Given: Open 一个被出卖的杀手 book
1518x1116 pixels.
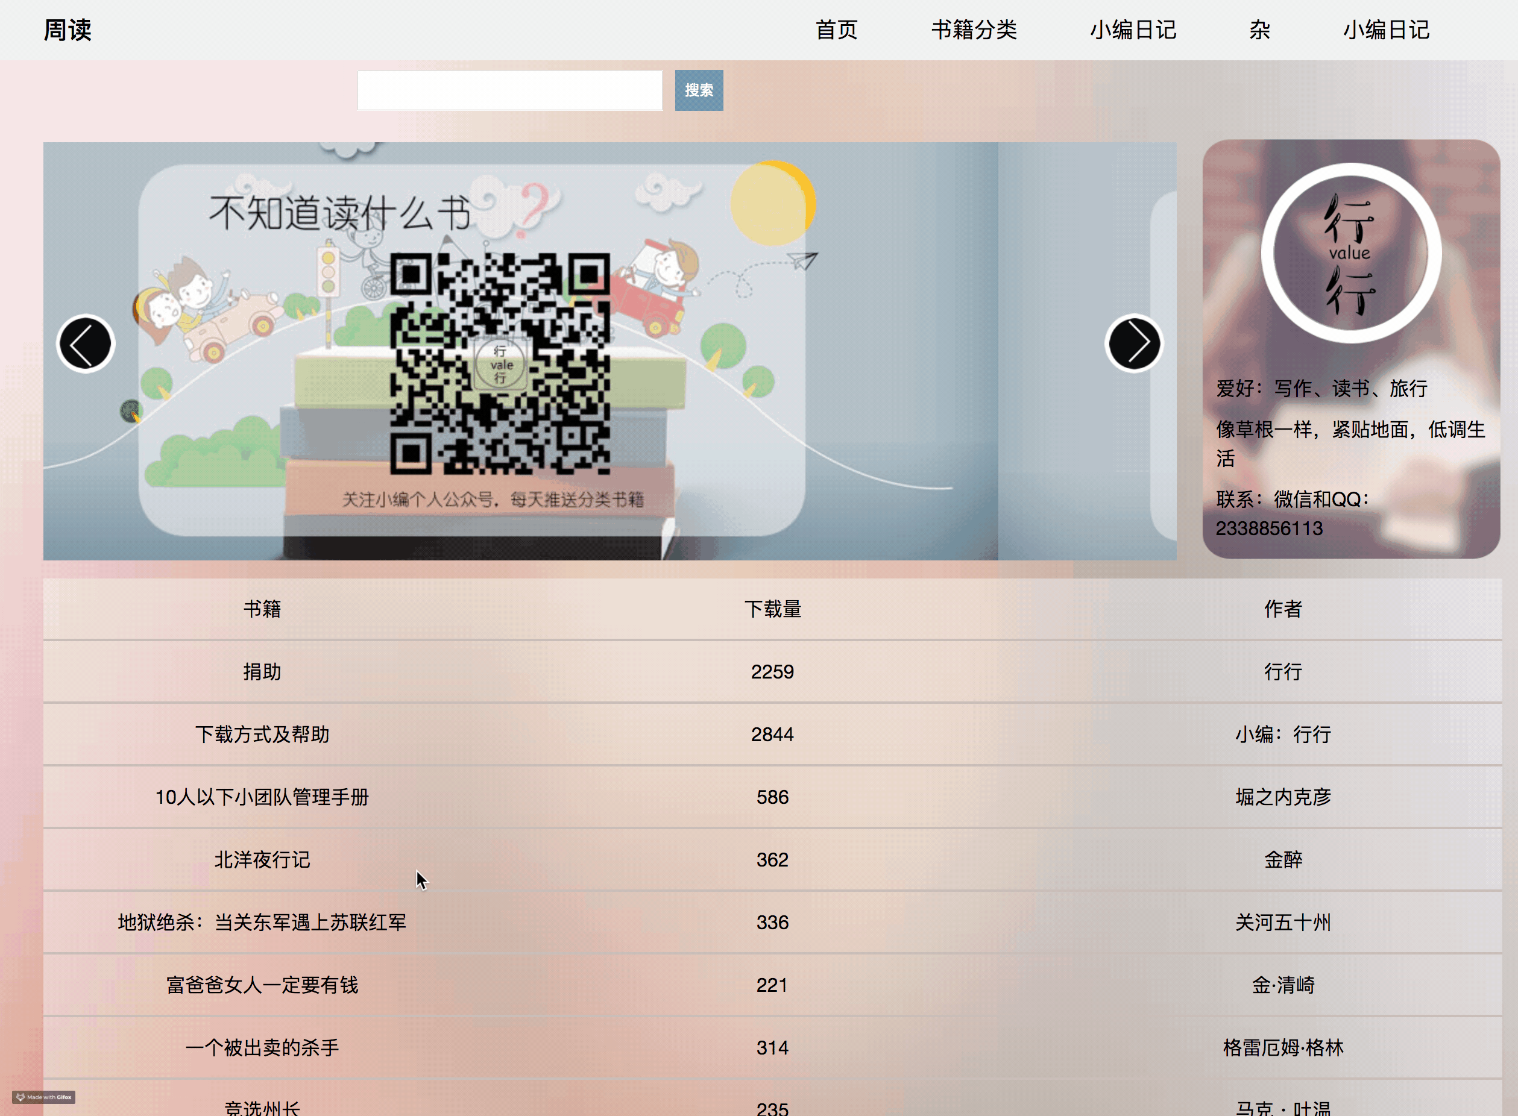Looking at the screenshot, I should [x=262, y=1048].
